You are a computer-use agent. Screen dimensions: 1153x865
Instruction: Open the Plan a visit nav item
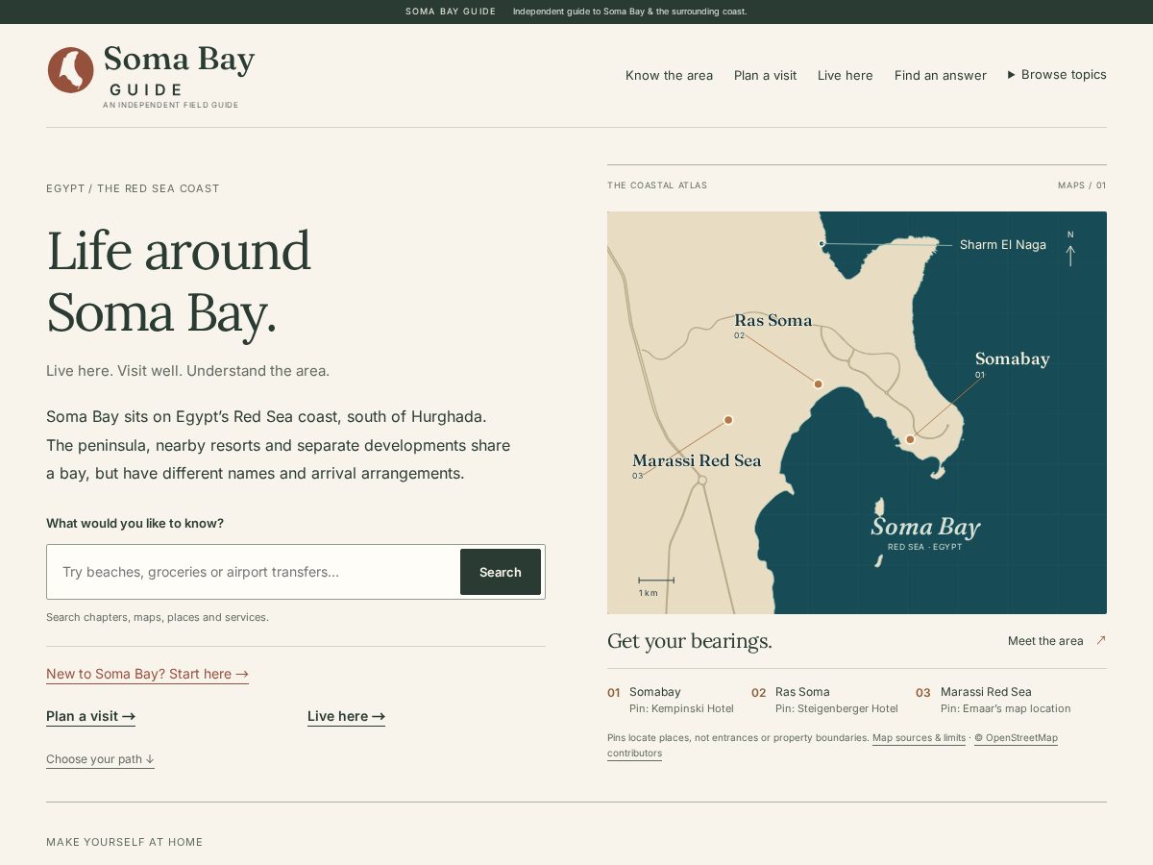pos(765,76)
